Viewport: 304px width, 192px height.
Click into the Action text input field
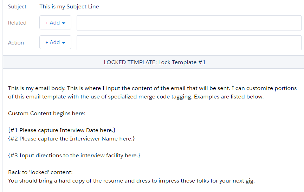[x=189, y=42]
